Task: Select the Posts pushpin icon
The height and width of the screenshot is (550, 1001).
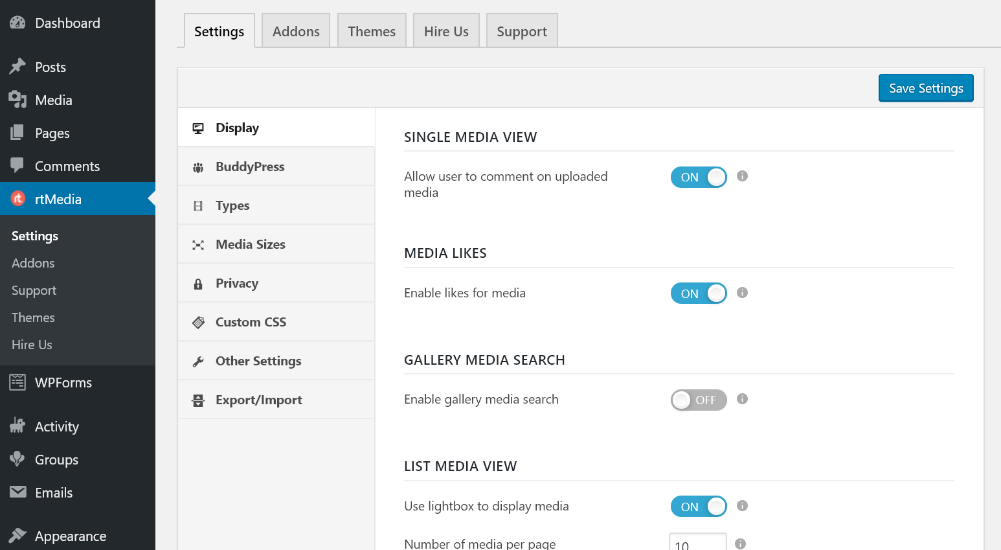Action: point(16,67)
